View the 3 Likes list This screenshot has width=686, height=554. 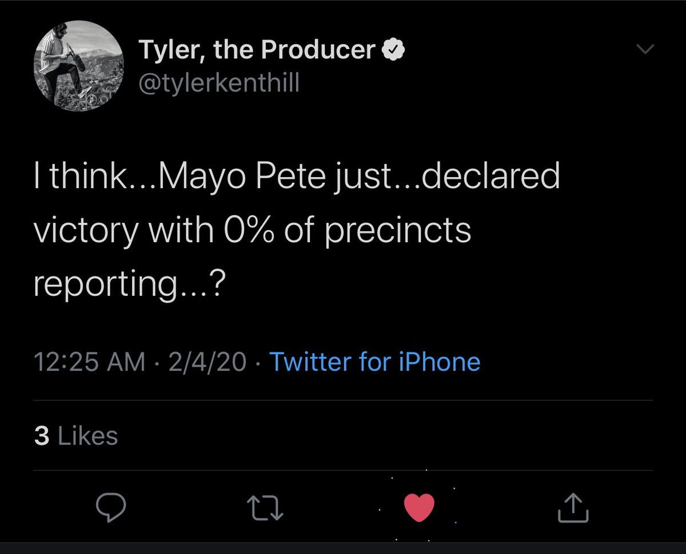pos(76,436)
